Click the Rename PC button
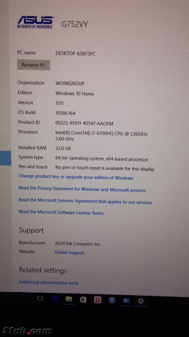 point(34,65)
